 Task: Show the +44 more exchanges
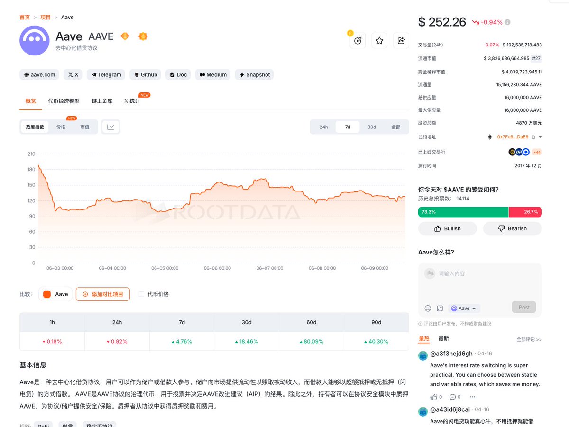(x=537, y=152)
